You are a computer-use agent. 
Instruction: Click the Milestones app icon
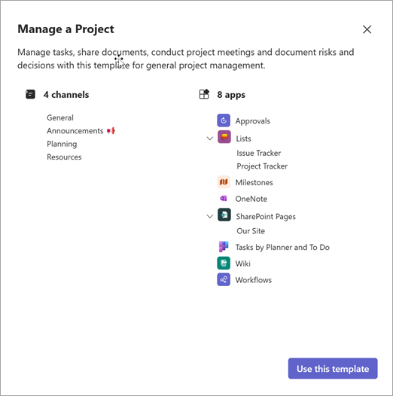click(224, 182)
